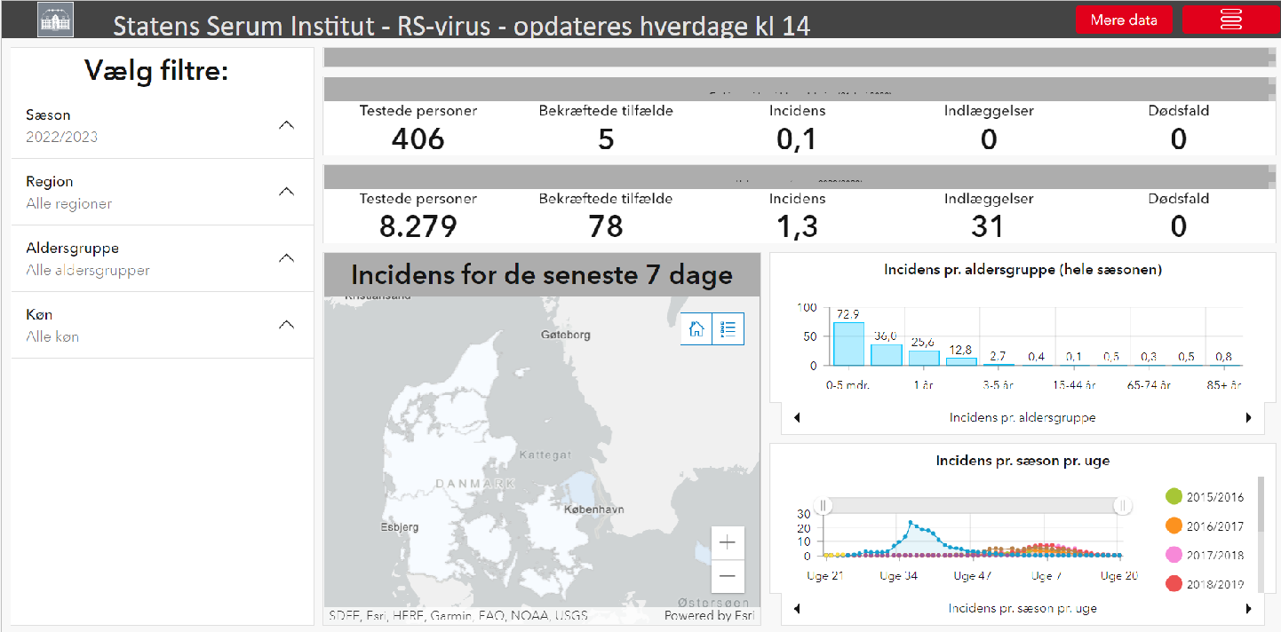Click the Statens Serum Institut logo
Screen dimensions: 1281x632
coord(55,20)
